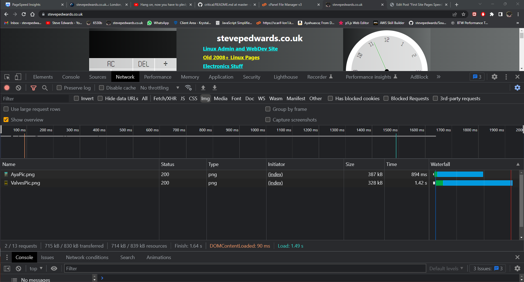
Task: Check the Disable cache option
Action: 101,88
